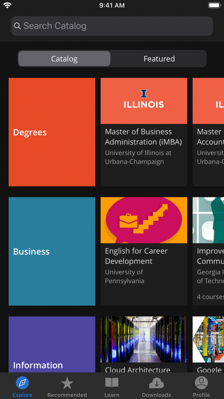
Task: Open the Degrees category tile
Action: pyautogui.click(x=52, y=132)
